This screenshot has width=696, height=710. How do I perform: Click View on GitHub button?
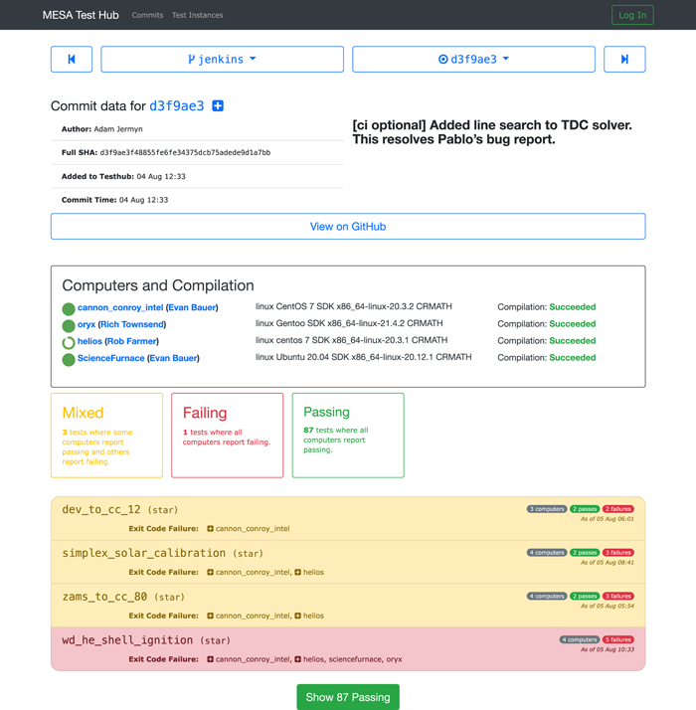tap(348, 227)
